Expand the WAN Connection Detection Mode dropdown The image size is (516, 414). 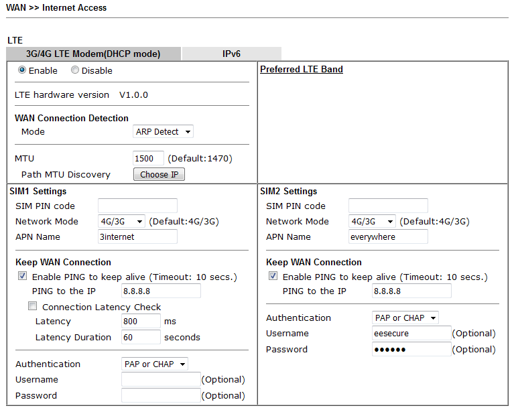tap(163, 132)
